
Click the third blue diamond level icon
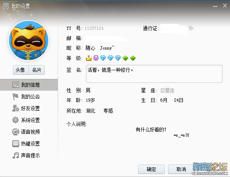click(x=118, y=58)
